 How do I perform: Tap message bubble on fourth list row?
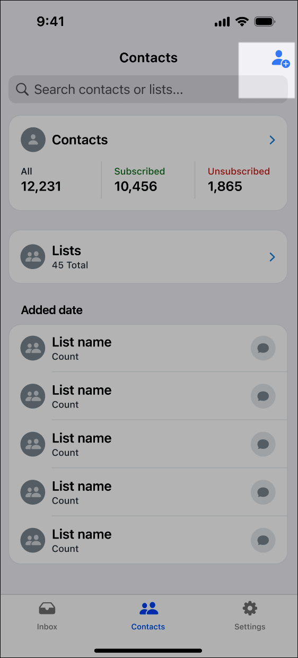pos(263,492)
